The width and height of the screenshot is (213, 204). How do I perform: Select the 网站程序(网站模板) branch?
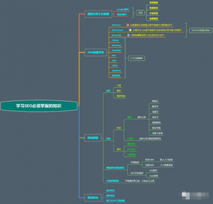(115, 167)
